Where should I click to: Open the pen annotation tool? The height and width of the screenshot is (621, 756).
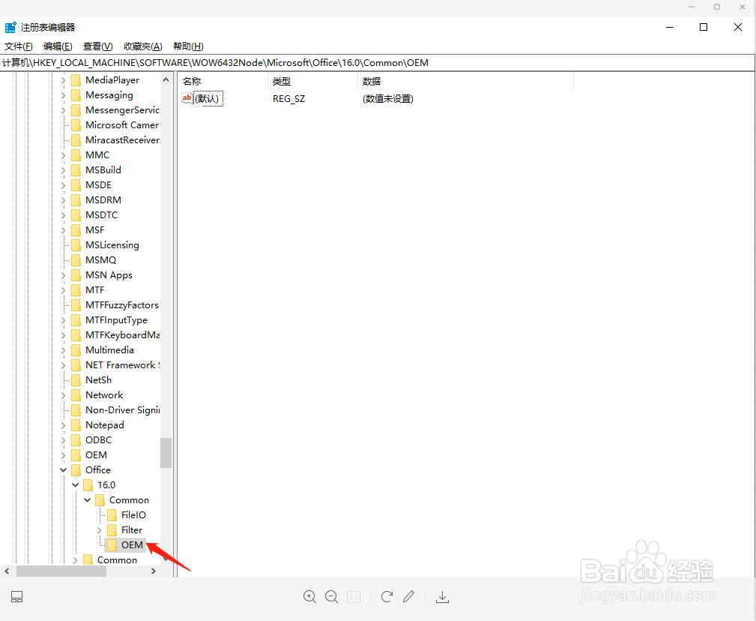(408, 596)
